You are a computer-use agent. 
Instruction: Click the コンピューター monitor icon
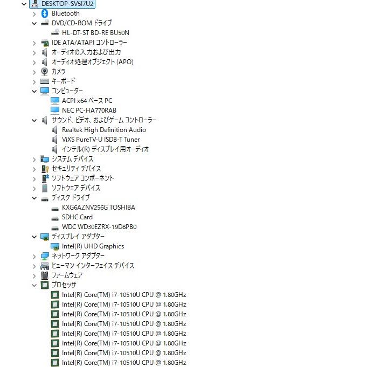coord(45,91)
